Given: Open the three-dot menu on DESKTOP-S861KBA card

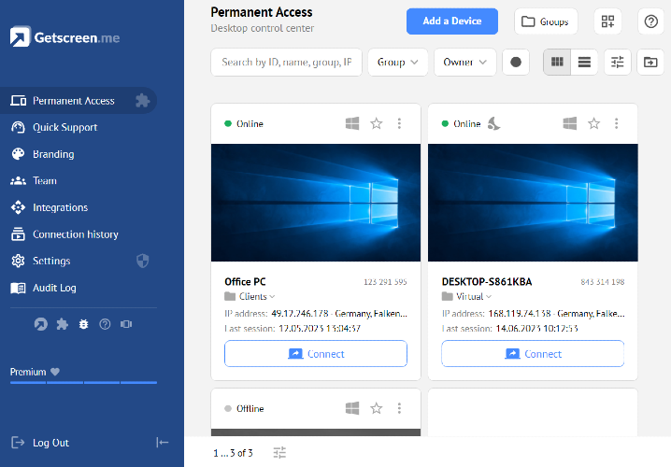Looking at the screenshot, I should point(616,123).
